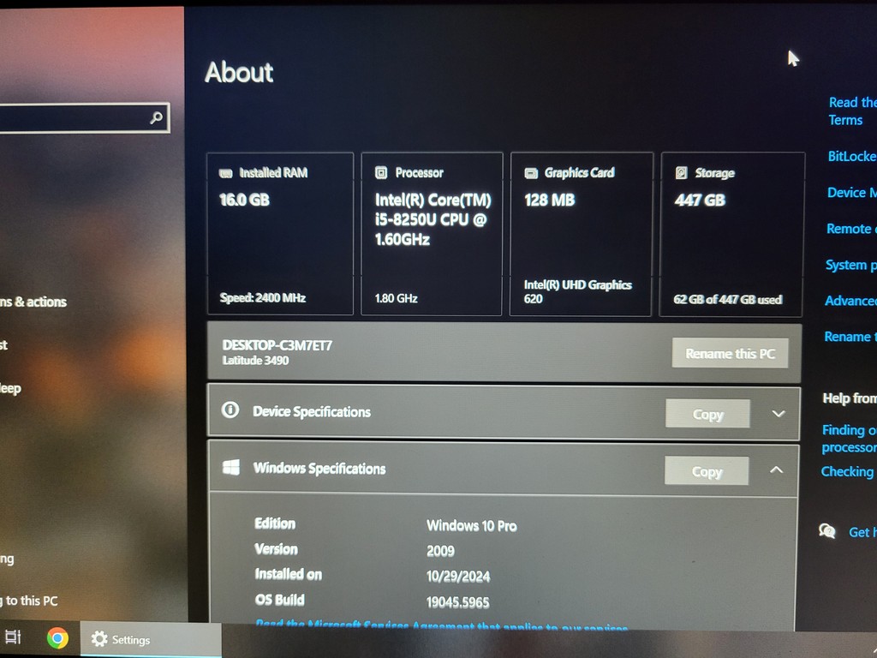Click the 128 MB graphics memory value
The width and height of the screenshot is (877, 658).
click(x=549, y=200)
